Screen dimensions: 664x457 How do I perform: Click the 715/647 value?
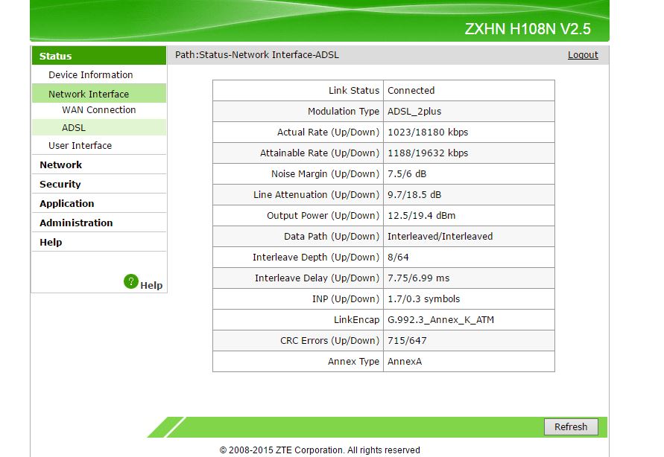[407, 341]
